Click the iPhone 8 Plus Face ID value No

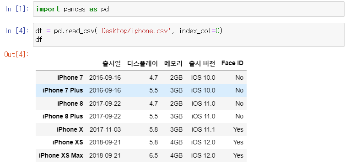[x=239, y=116]
